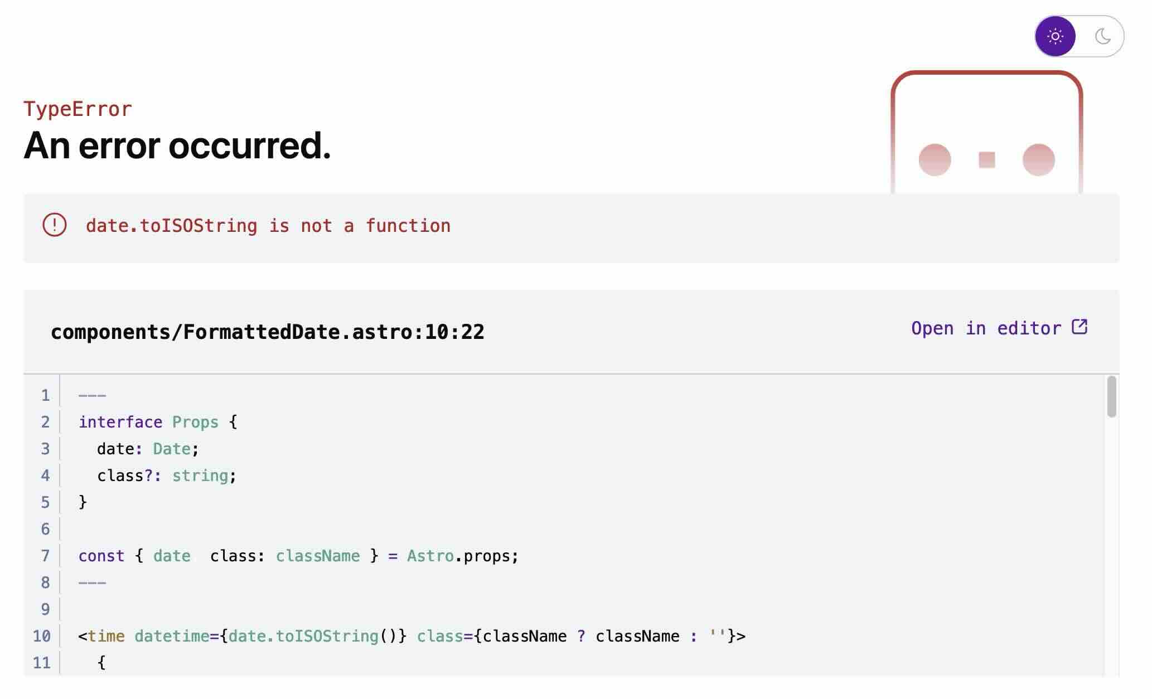This screenshot has height=699, width=1152.
Task: Click the robot's left eye circle
Action: click(x=935, y=160)
